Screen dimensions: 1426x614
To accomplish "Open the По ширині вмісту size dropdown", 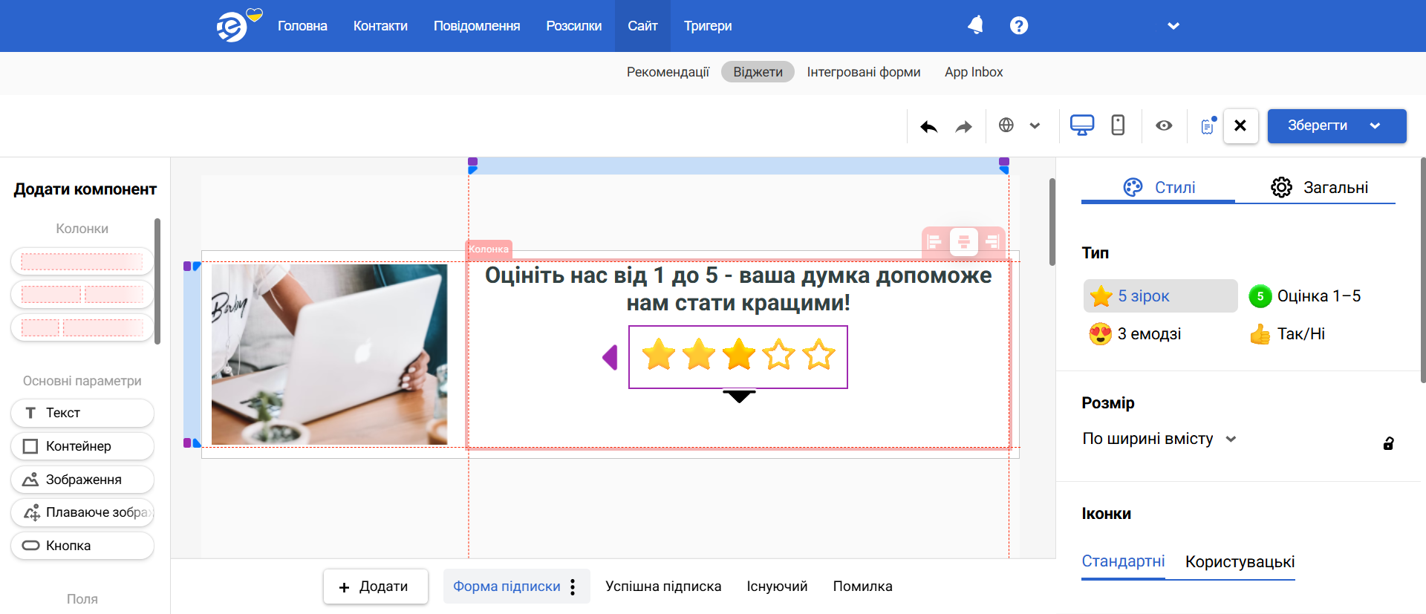I will point(1159,439).
